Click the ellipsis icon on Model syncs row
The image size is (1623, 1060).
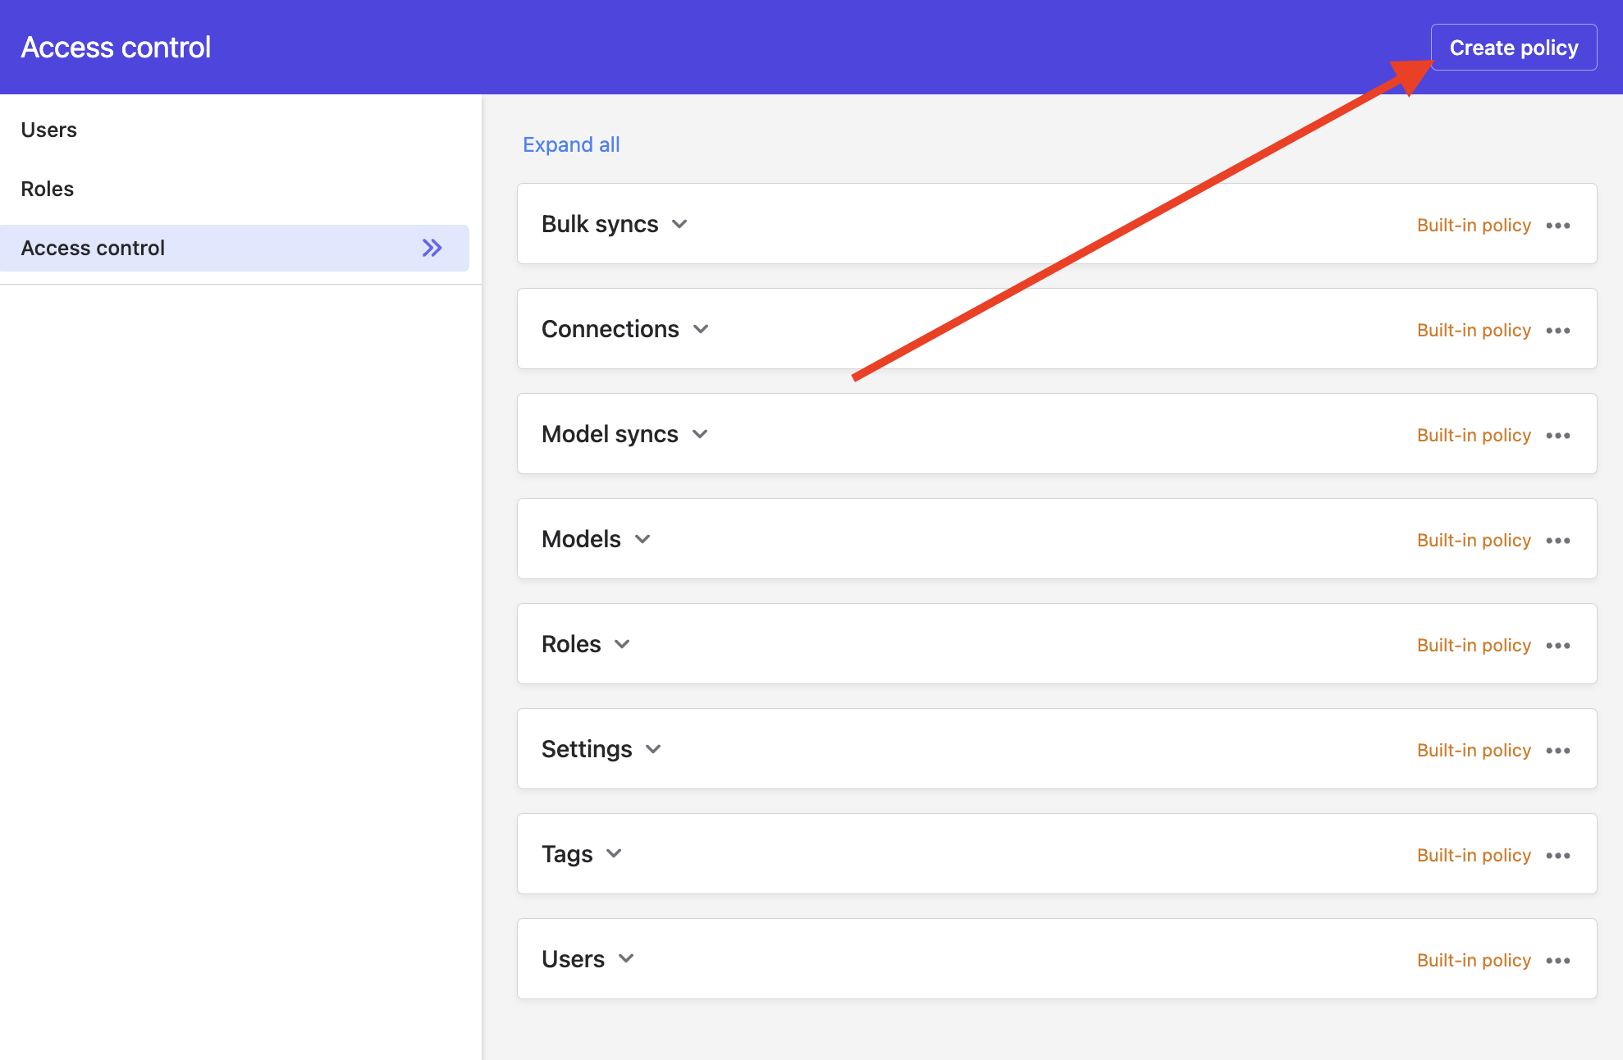coord(1557,436)
